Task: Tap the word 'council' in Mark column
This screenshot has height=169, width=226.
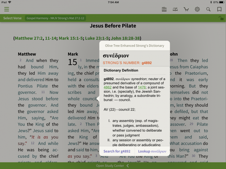Action: (89, 99)
